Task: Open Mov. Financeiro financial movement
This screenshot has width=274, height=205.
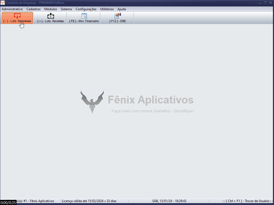Action: [x=84, y=18]
